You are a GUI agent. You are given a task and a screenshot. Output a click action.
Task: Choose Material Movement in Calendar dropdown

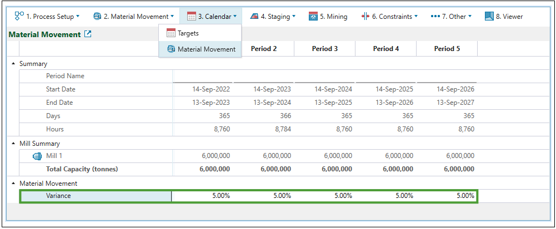tap(206, 49)
